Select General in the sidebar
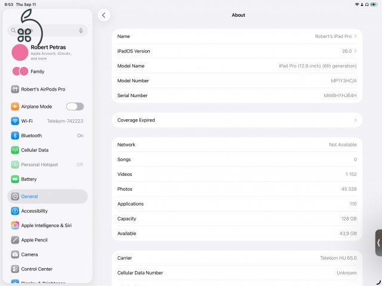The image size is (382, 286). [48, 196]
